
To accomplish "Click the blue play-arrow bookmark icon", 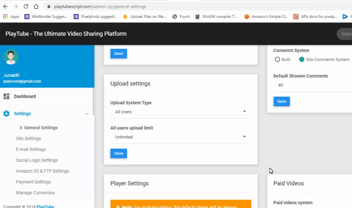I will (345, 17).
